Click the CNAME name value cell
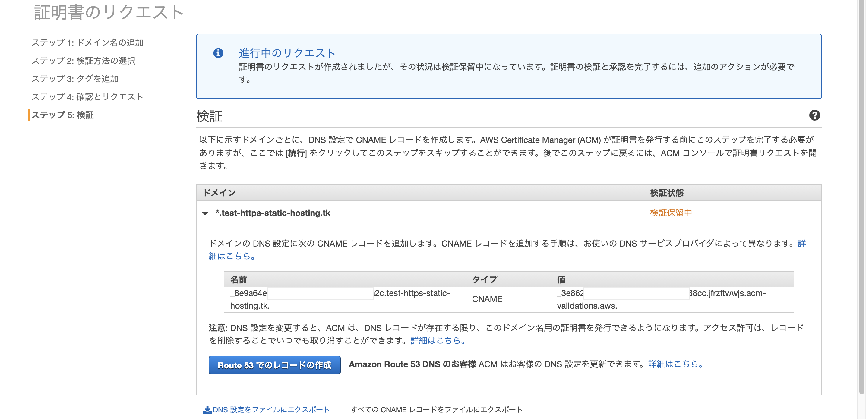 click(340, 299)
